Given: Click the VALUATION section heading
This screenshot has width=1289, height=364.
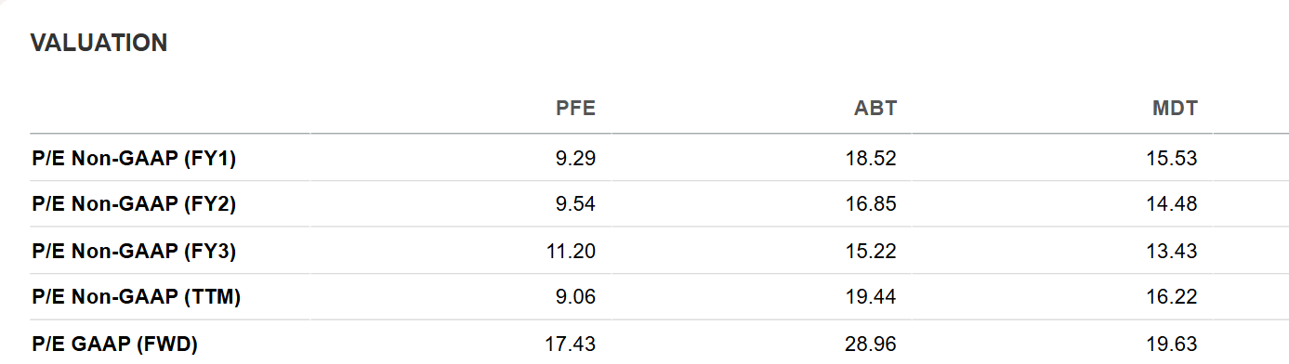Looking at the screenshot, I should pos(99,43).
